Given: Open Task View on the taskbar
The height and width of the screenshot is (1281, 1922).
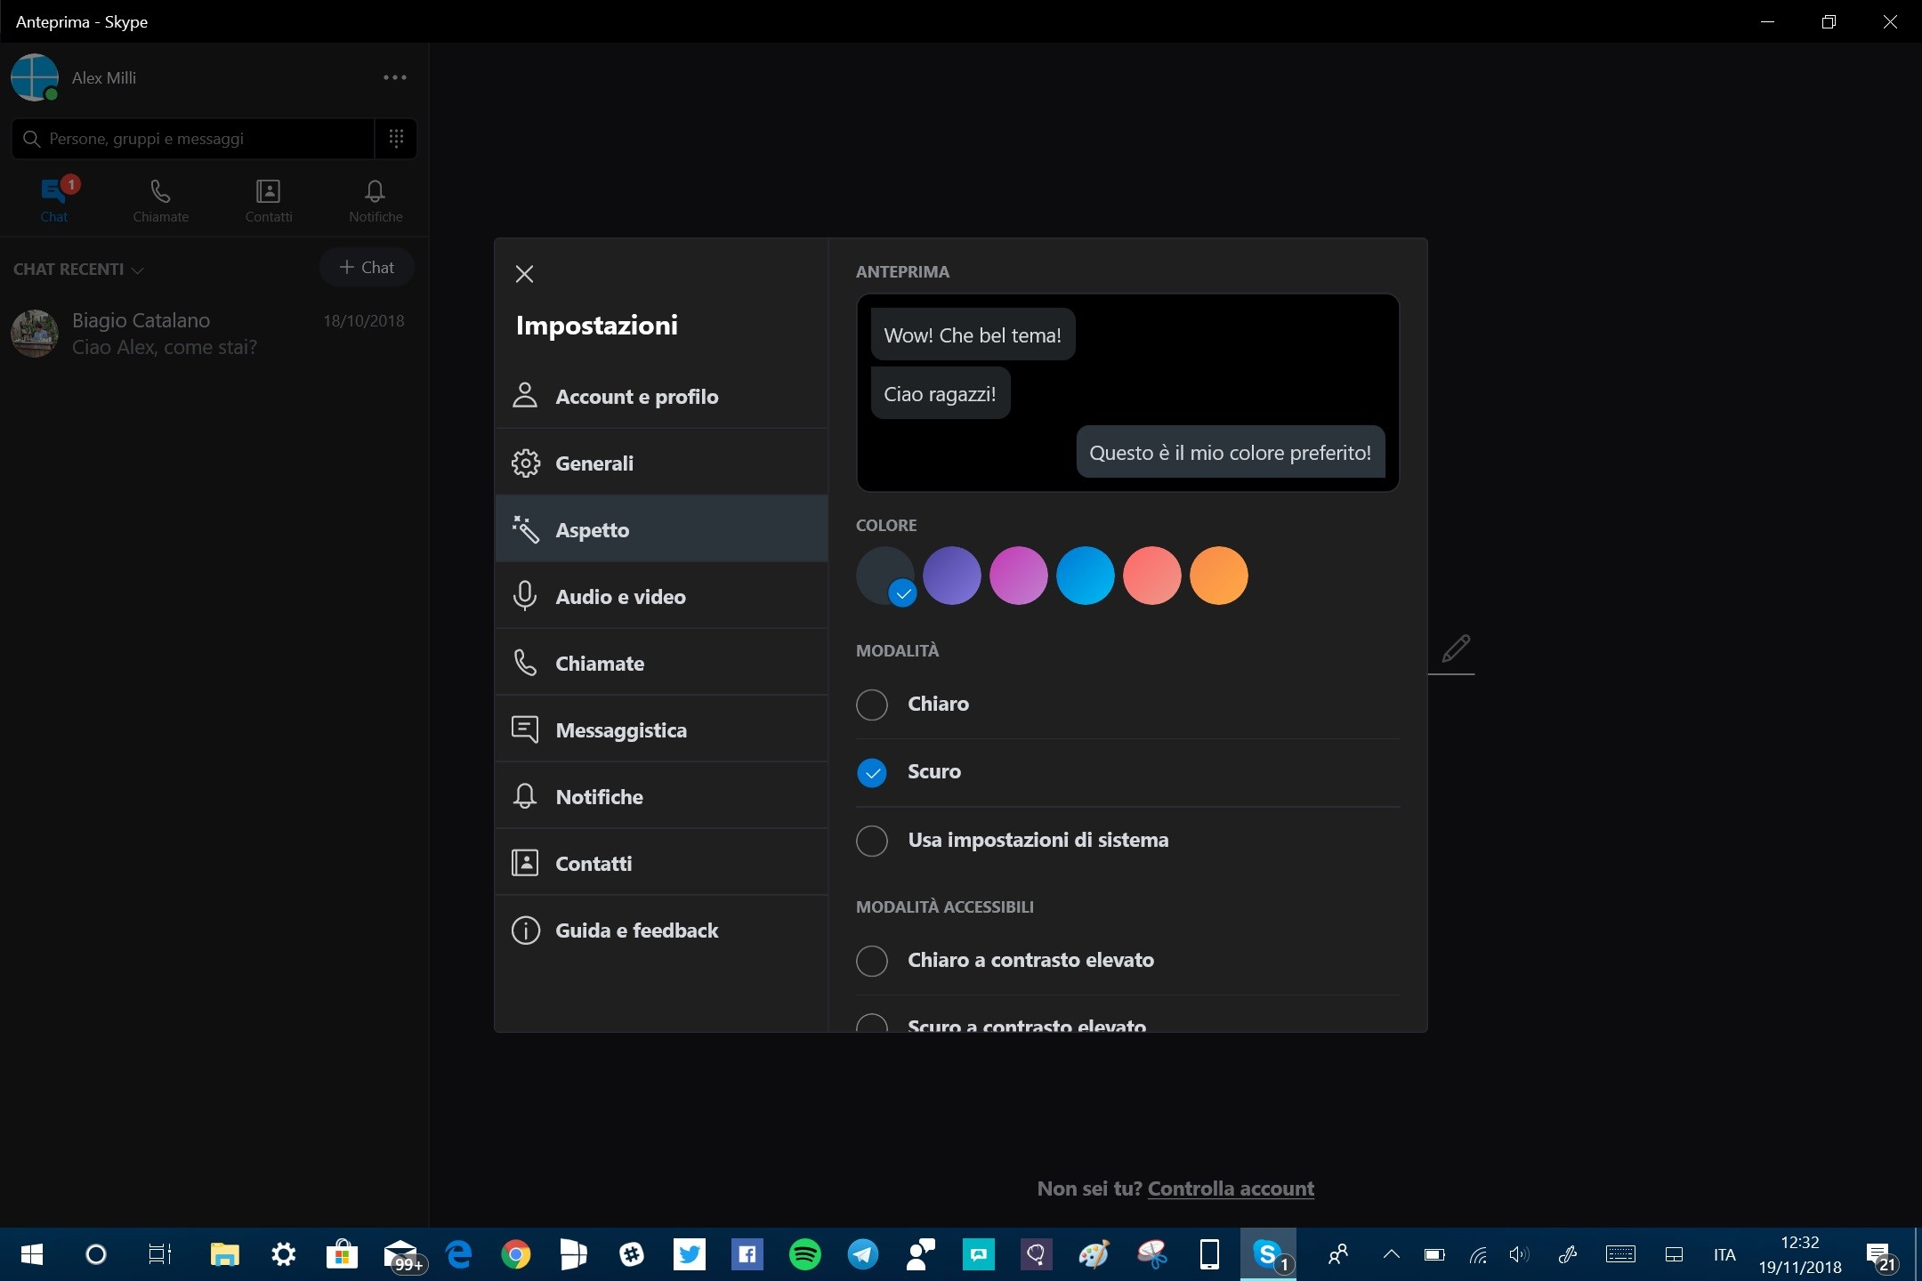Looking at the screenshot, I should pyautogui.click(x=159, y=1254).
